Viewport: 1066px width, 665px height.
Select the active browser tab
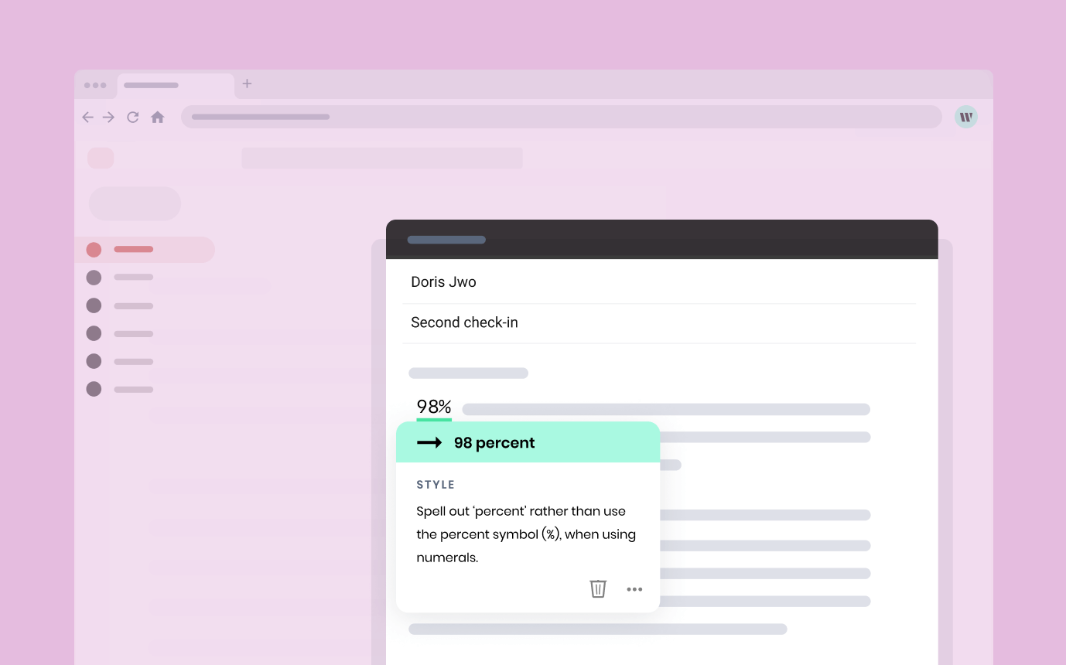175,85
